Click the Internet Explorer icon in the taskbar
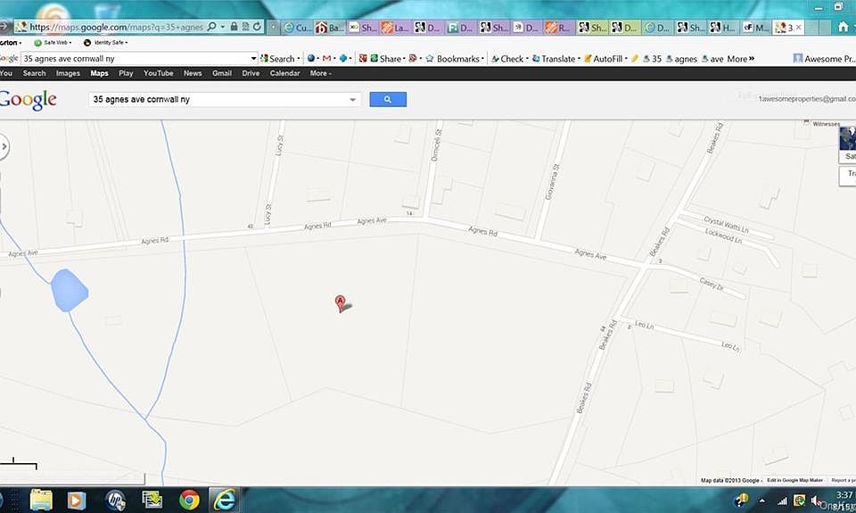 click(x=226, y=500)
